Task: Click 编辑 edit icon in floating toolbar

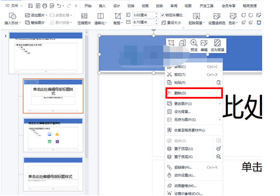Action: [x=204, y=46]
